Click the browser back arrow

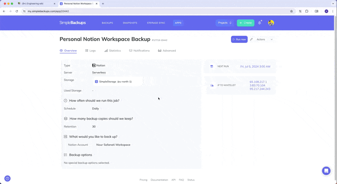coord(4,11)
